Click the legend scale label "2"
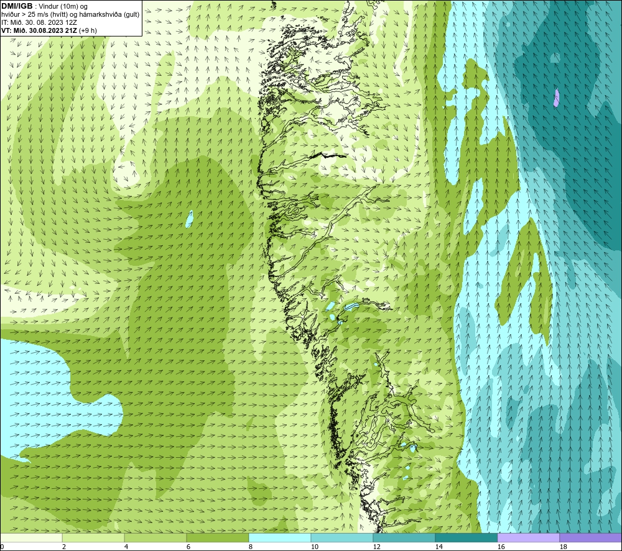The width and height of the screenshot is (622, 551). [x=64, y=547]
